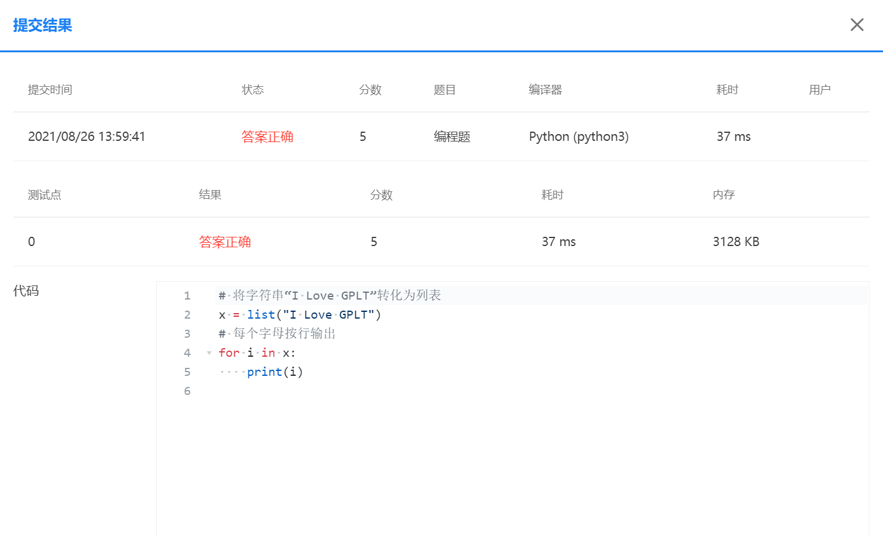Click the 用户 column header

tap(820, 89)
